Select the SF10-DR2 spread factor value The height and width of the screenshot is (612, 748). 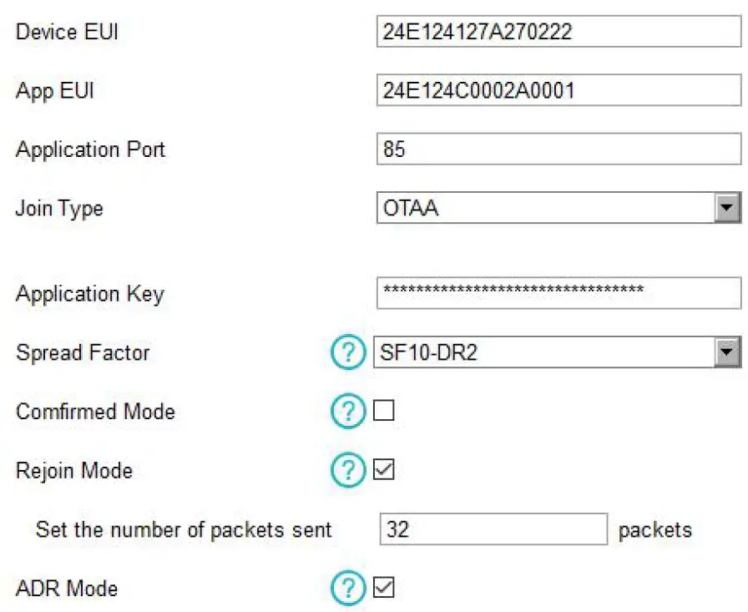click(x=426, y=352)
